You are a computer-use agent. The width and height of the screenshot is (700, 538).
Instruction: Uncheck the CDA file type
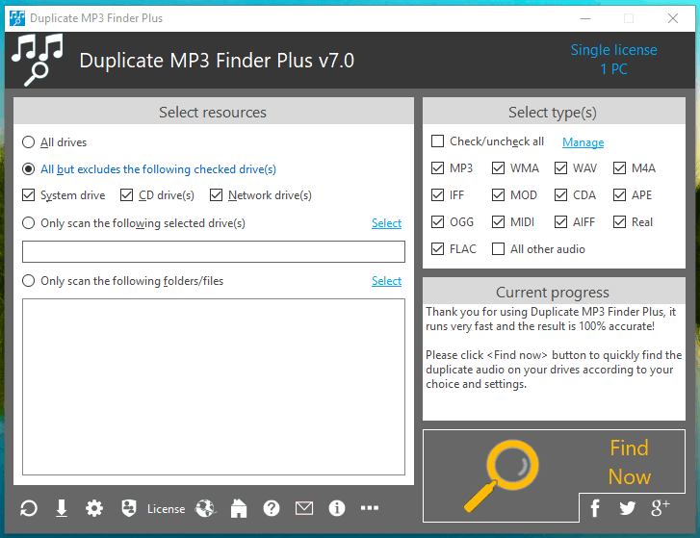pyautogui.click(x=560, y=195)
